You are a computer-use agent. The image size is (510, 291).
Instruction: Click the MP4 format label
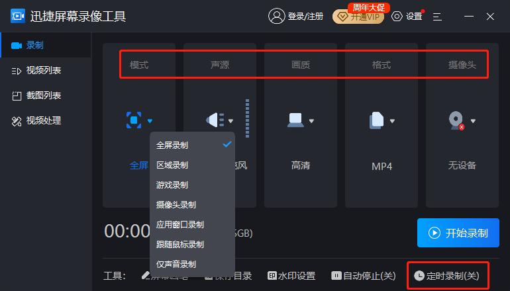[x=382, y=166]
